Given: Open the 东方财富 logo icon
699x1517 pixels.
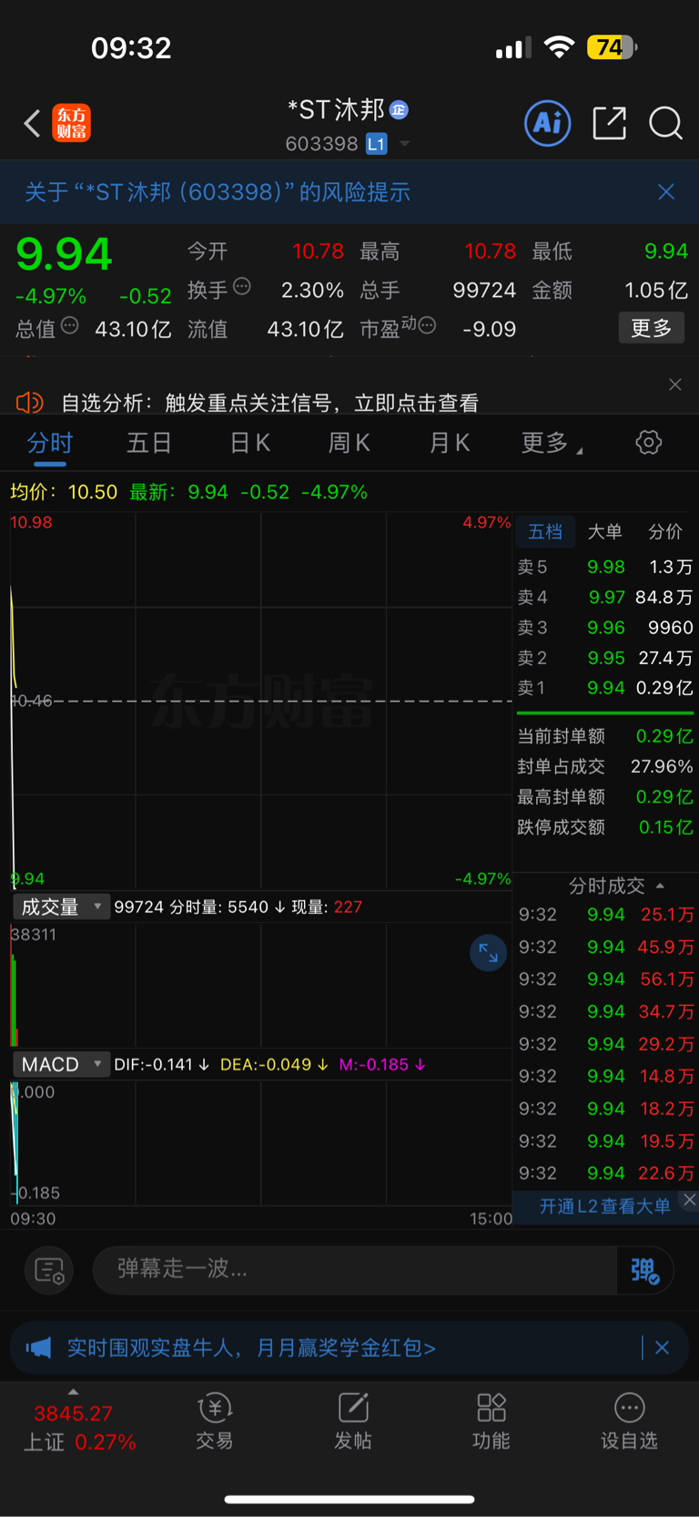Looking at the screenshot, I should 71,123.
